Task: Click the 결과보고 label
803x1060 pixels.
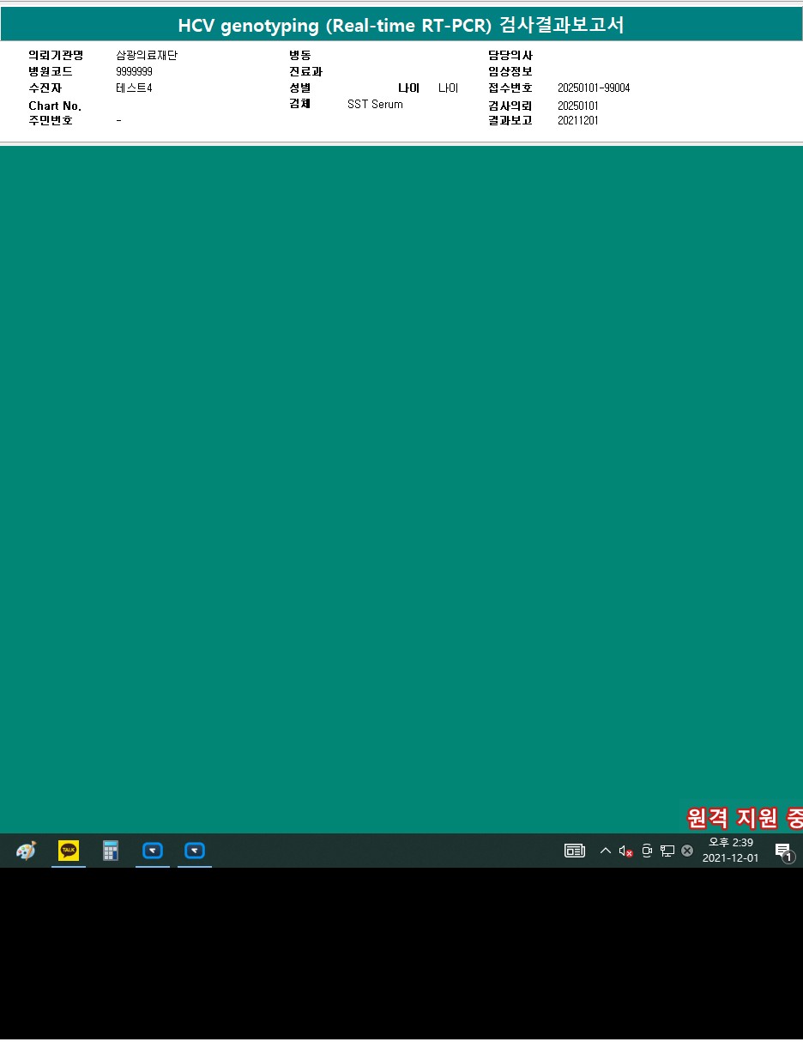Action: point(510,121)
